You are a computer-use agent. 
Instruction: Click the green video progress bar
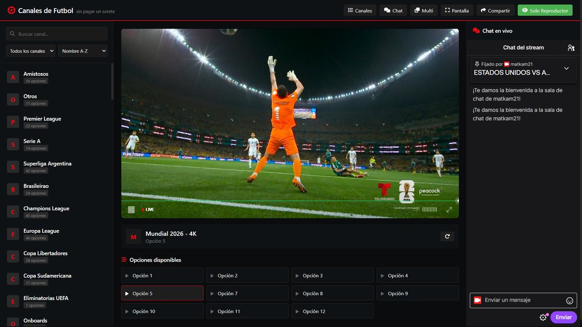coord(290,201)
